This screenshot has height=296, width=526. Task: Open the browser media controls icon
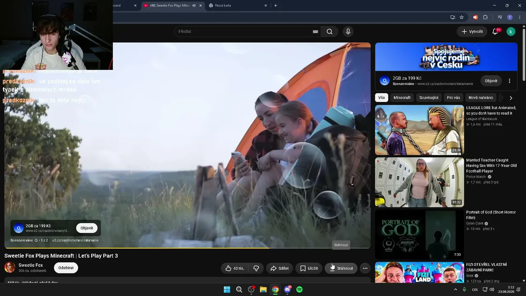coord(500,17)
